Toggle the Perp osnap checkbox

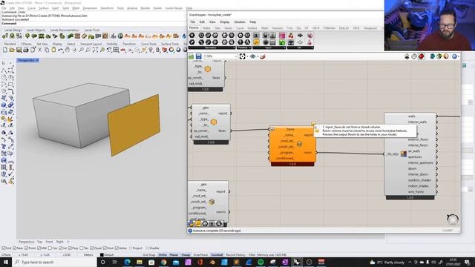[x=70, y=248]
